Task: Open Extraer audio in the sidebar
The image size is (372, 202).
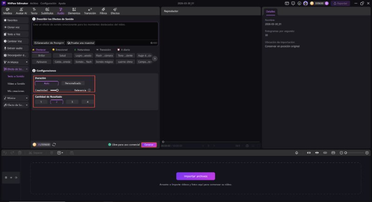Action: coord(15,48)
